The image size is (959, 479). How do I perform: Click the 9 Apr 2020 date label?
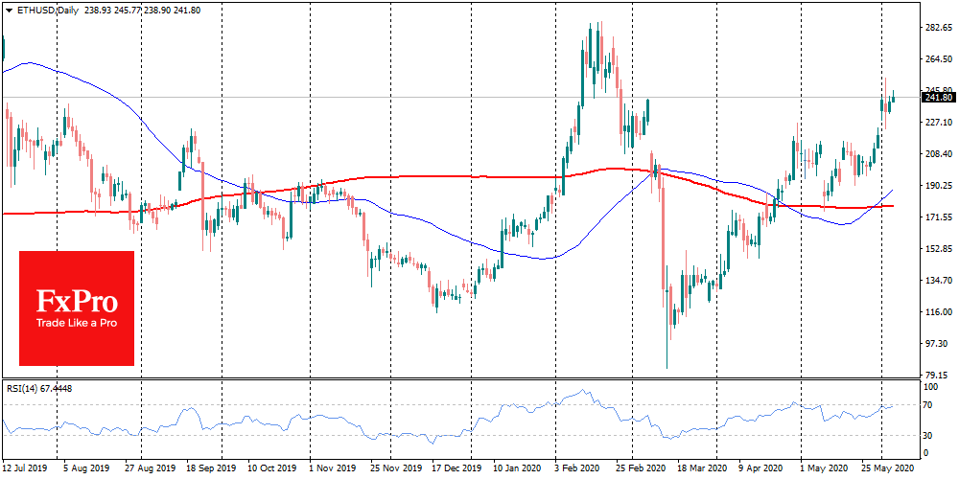tap(759, 467)
